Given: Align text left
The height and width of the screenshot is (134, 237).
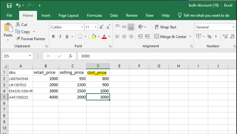Looking at the screenshot, I should [x=117, y=36].
